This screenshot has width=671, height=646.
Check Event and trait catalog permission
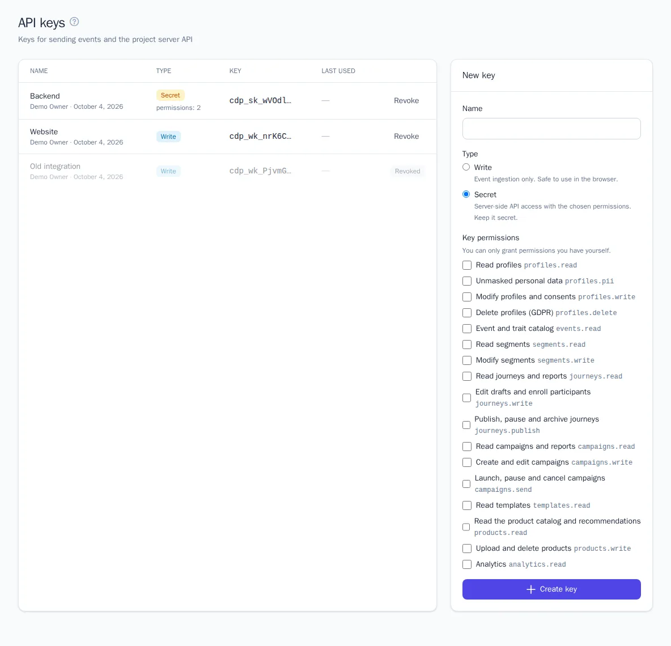click(x=467, y=329)
